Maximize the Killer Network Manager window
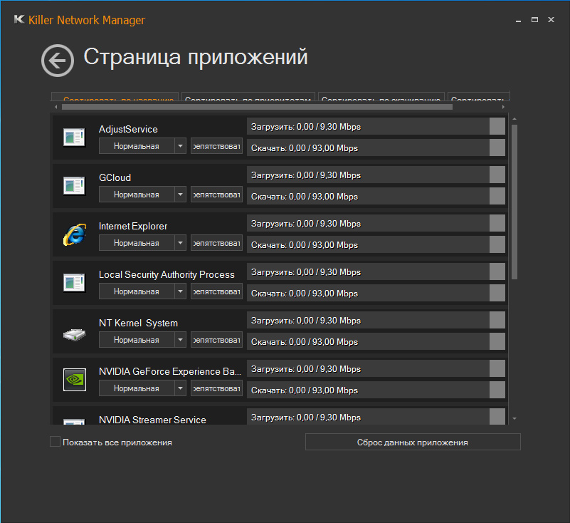Image resolution: width=570 pixels, height=523 pixels. click(x=534, y=20)
